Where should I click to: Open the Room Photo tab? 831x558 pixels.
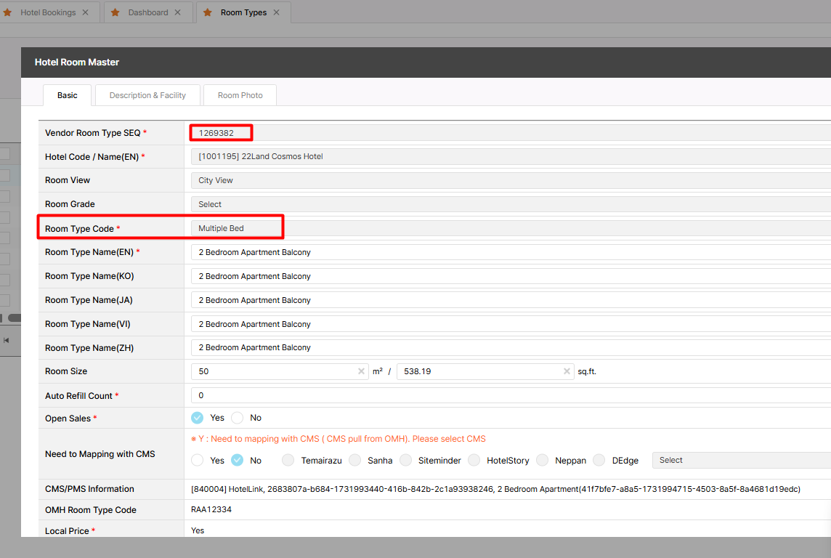pos(240,95)
